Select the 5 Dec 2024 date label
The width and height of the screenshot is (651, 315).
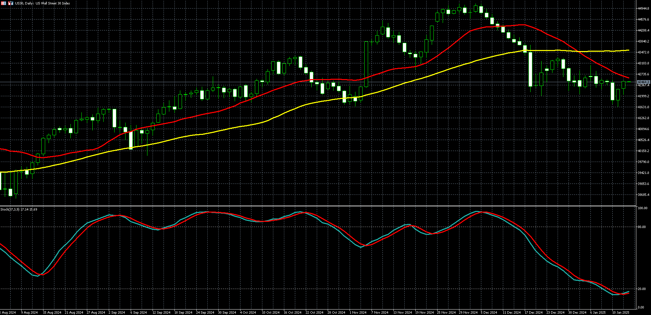tap(490, 312)
